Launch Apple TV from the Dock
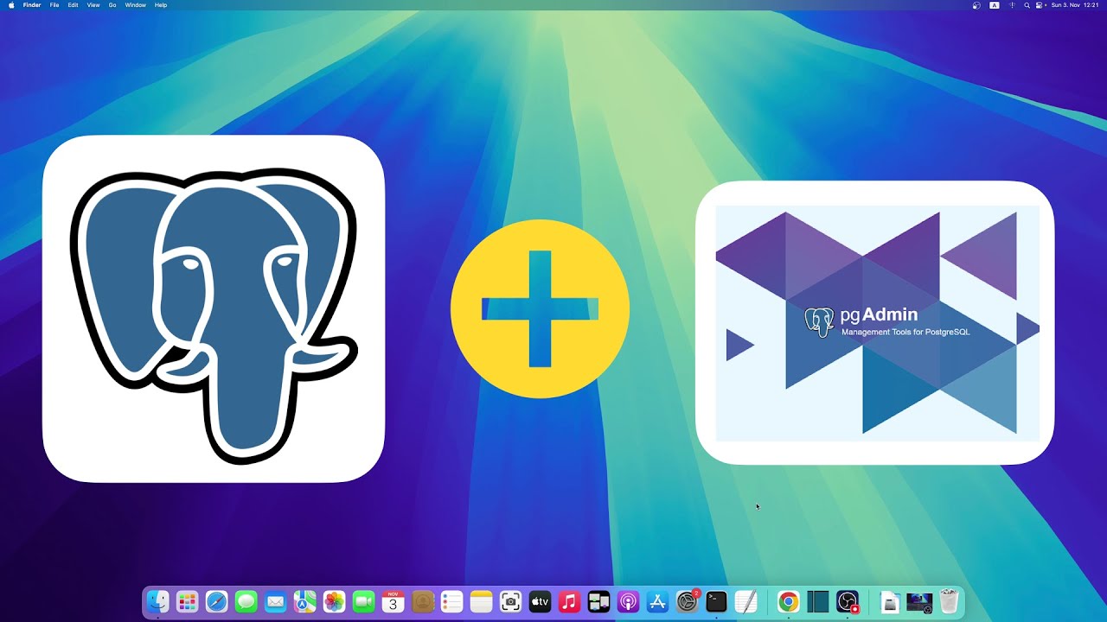 click(540, 602)
